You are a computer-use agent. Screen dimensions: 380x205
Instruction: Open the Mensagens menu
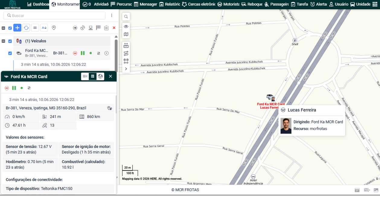pos(145,4)
